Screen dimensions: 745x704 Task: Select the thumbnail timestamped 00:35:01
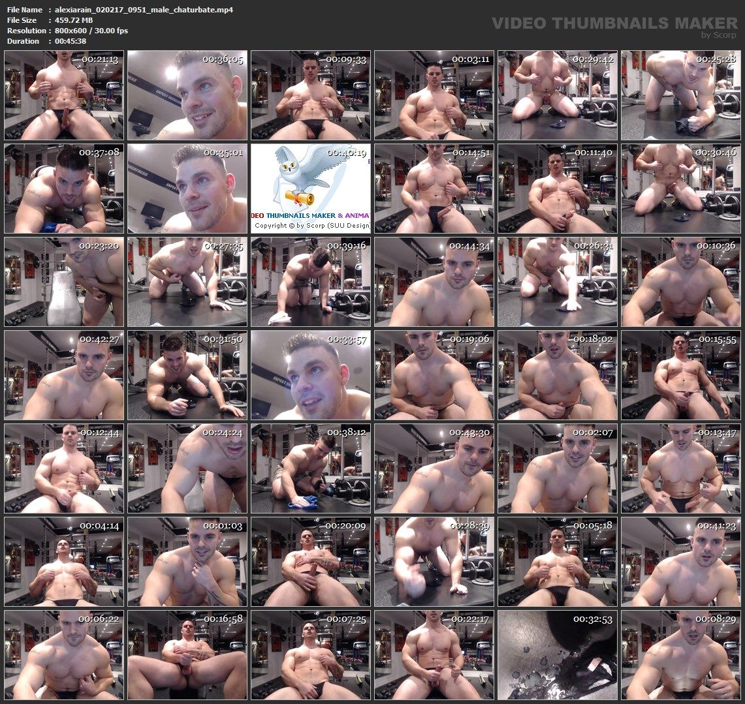[187, 189]
